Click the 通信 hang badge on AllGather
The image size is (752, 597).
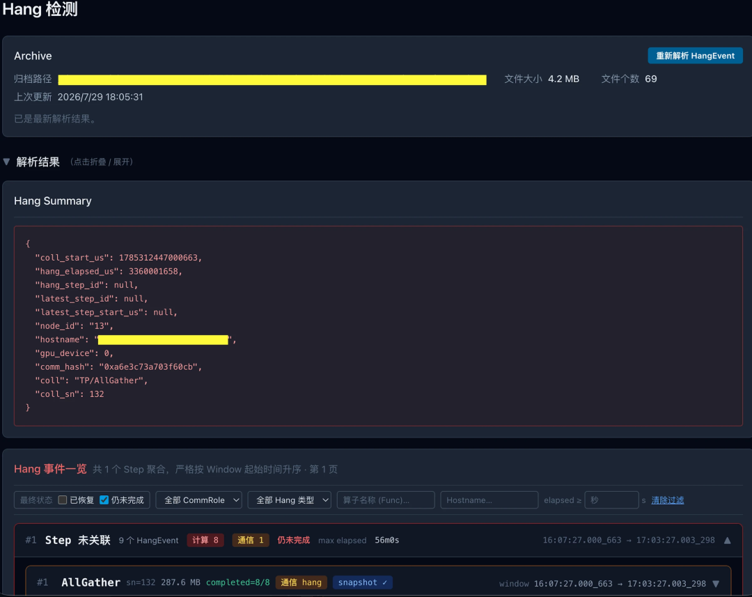point(301,582)
